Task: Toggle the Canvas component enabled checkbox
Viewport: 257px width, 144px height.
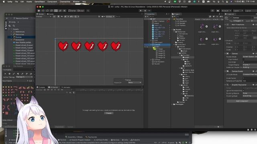Action: (230, 54)
